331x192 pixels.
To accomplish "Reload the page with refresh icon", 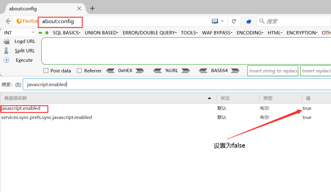I will click(234, 21).
